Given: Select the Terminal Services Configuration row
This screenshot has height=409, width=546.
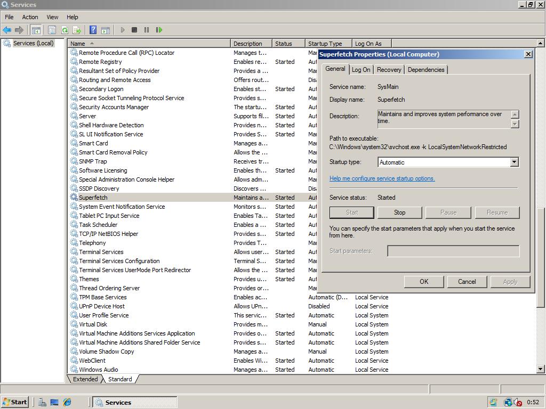Looking at the screenshot, I should coord(192,261).
